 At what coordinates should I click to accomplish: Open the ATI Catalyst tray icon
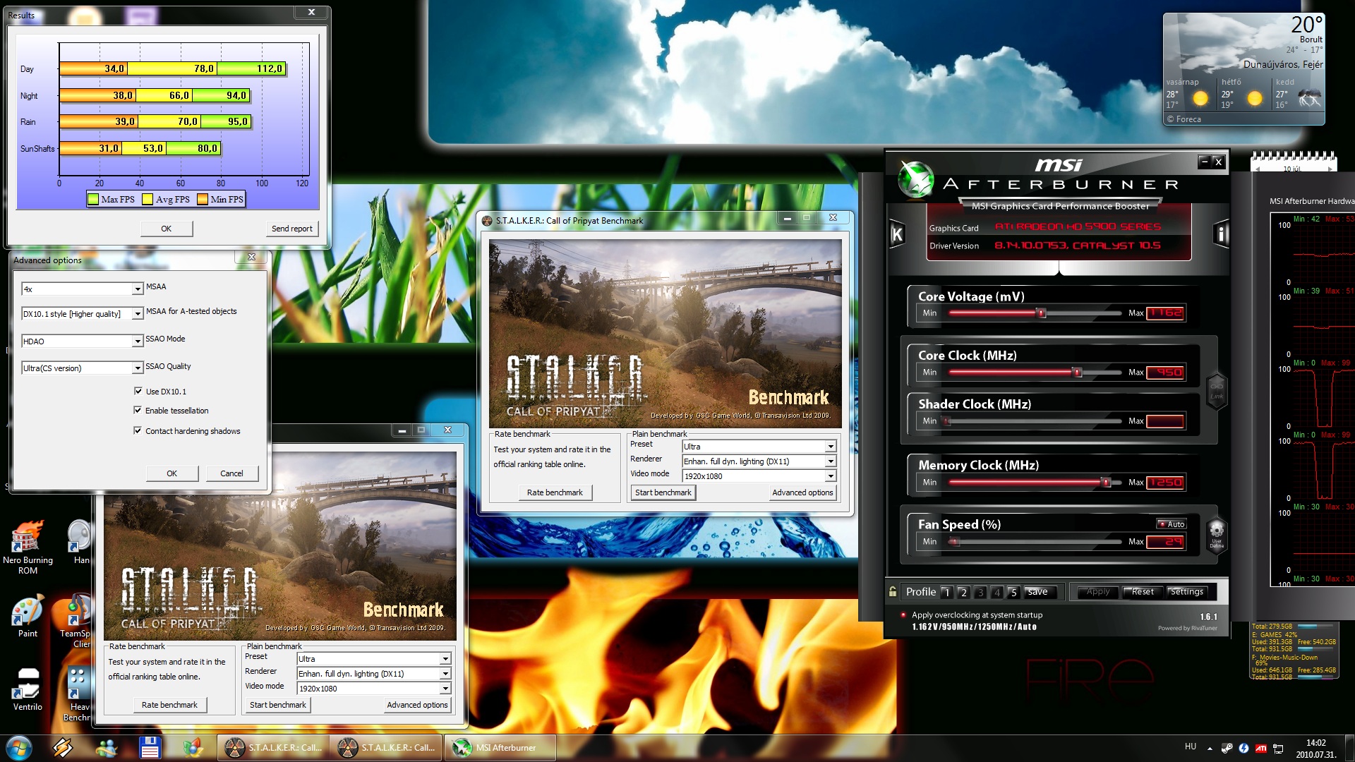(1260, 748)
